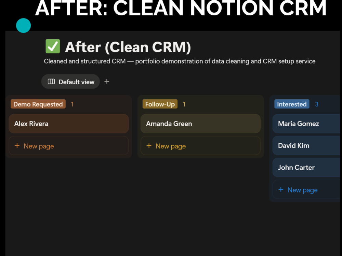The width and height of the screenshot is (342, 256).
Task: Open the Maria Gomez card
Action: pyautogui.click(x=306, y=124)
